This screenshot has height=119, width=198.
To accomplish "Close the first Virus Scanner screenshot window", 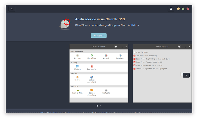I will 126,47.
